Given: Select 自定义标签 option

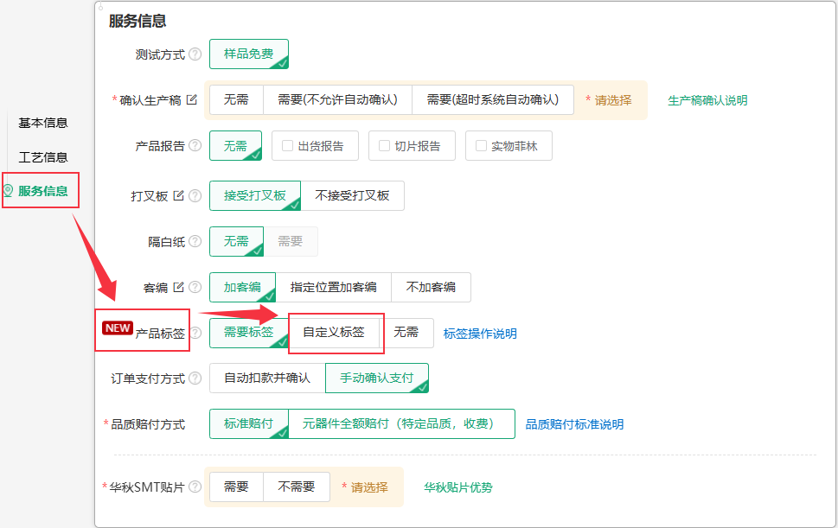Looking at the screenshot, I should pos(334,333).
